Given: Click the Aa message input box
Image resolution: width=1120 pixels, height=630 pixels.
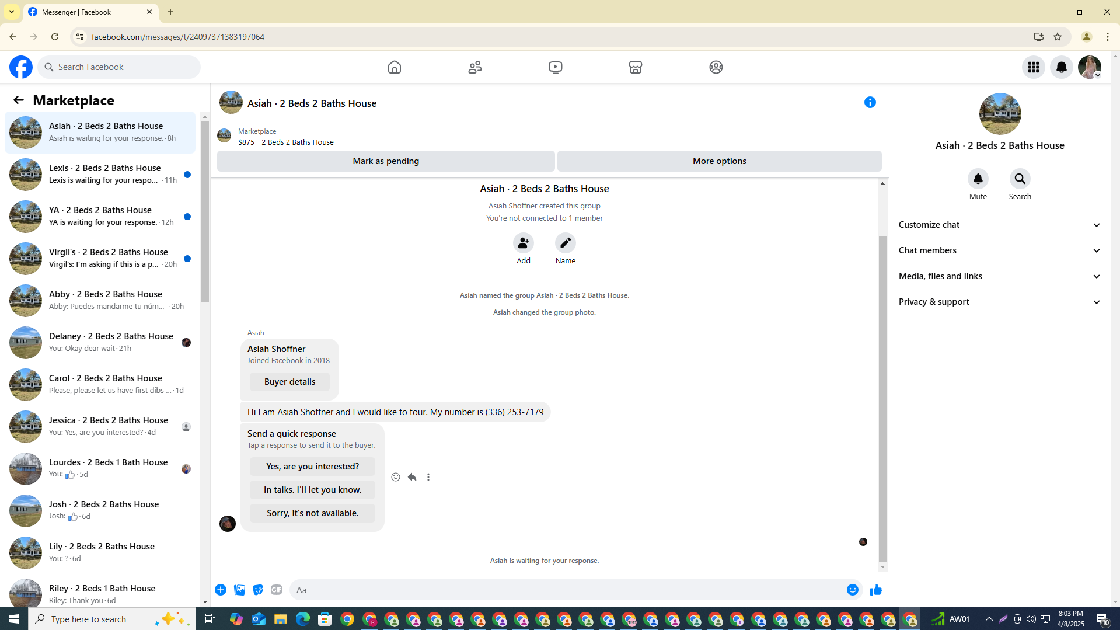Looking at the screenshot, I should coord(566,590).
